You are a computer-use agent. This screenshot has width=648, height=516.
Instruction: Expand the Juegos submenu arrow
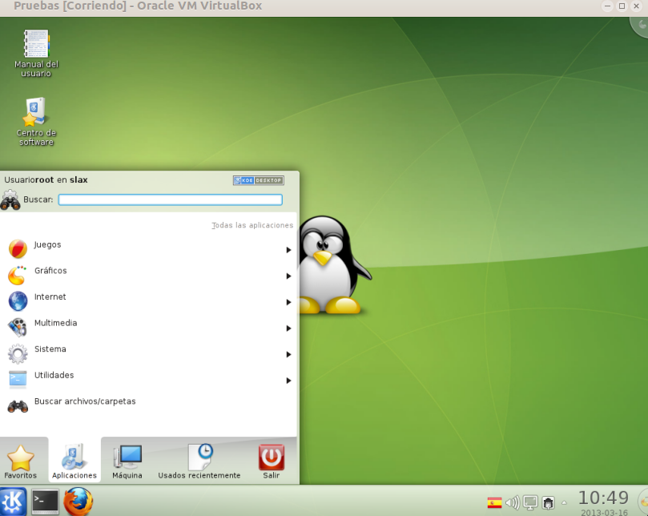(288, 248)
